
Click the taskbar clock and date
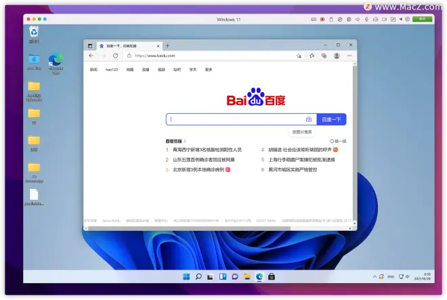[423, 276]
